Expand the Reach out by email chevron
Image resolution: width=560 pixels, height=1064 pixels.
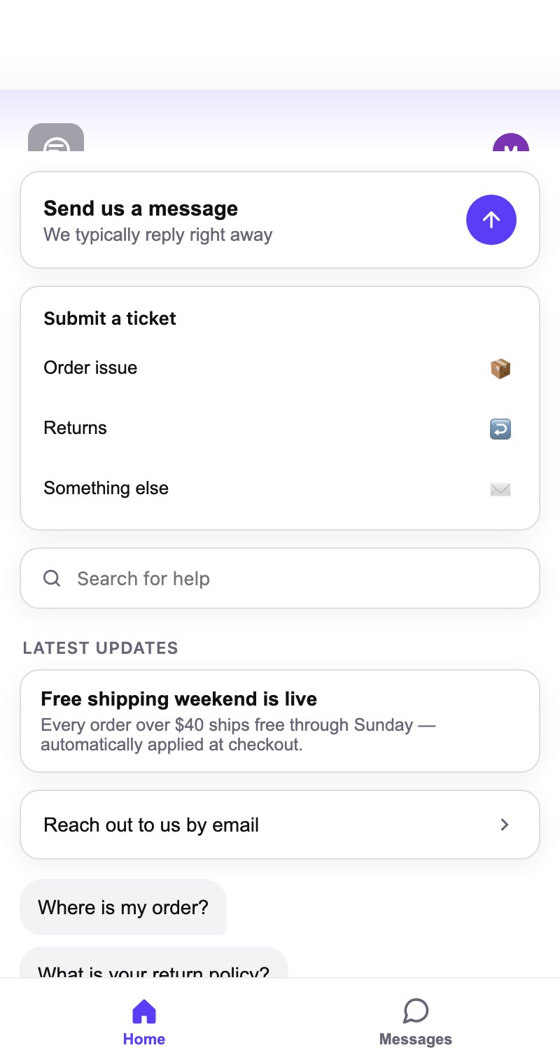tap(504, 825)
